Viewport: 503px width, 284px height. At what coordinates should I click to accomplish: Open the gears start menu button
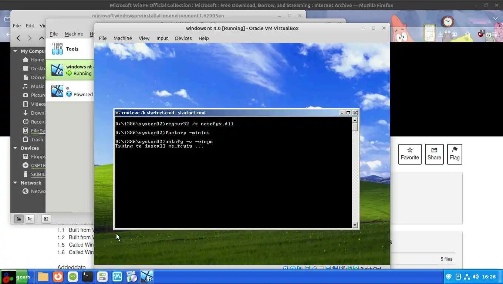click(16, 277)
